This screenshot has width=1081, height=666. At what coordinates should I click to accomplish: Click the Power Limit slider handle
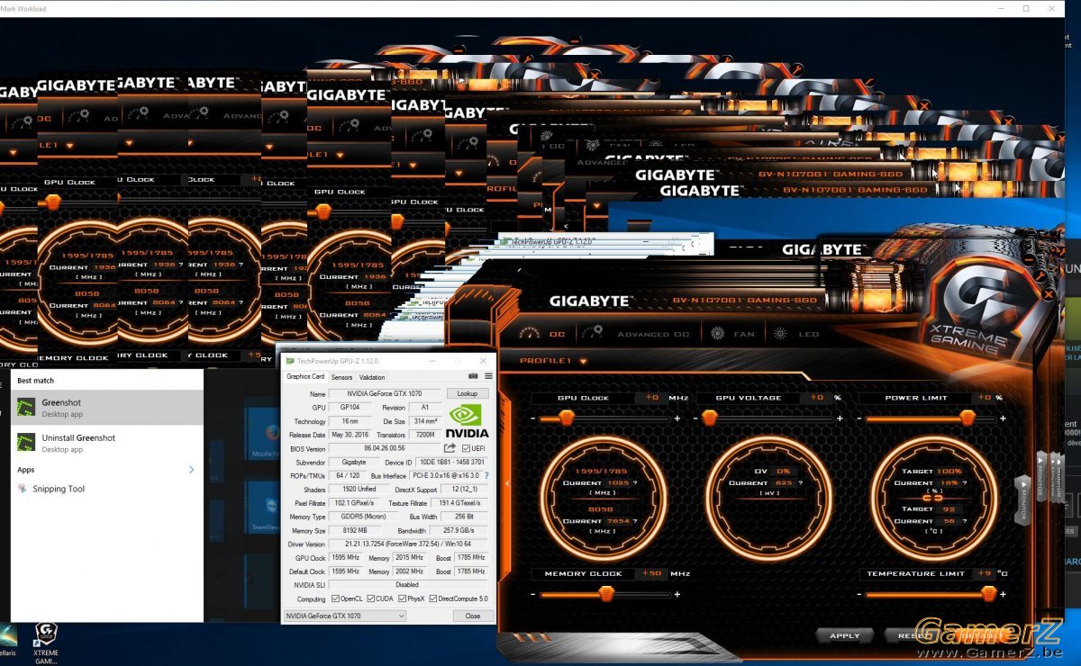pyautogui.click(x=967, y=418)
